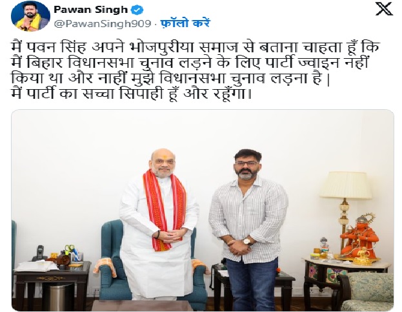Click the telephone on the left side table
Viewport: 402px width, 312px height.
pos(40,253)
